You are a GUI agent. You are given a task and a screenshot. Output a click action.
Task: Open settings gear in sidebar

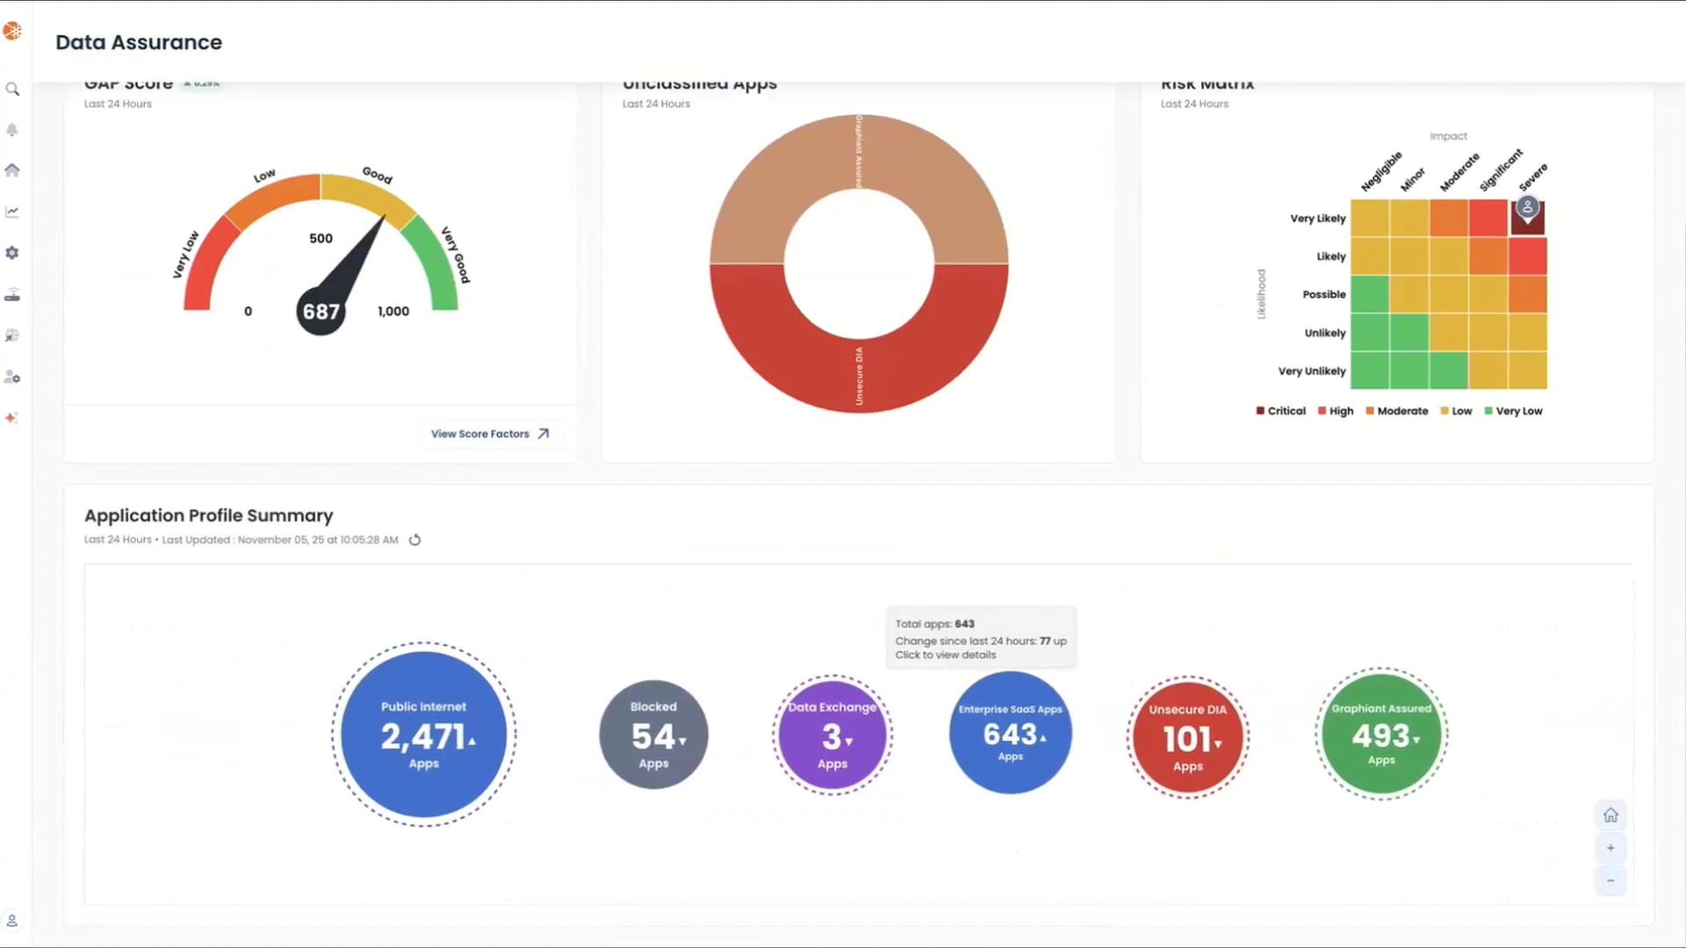pos(12,253)
